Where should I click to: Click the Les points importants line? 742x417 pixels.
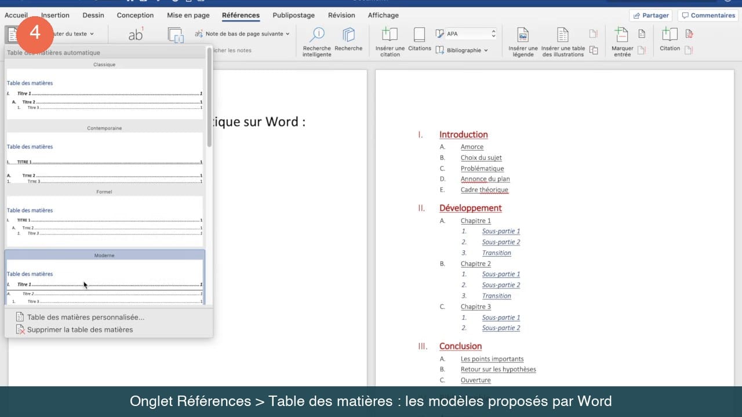pyautogui.click(x=492, y=359)
